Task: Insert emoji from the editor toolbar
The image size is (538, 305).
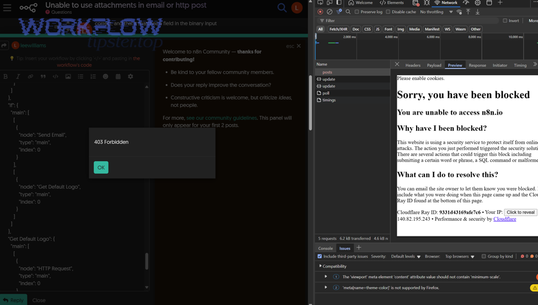Action: (x=105, y=76)
